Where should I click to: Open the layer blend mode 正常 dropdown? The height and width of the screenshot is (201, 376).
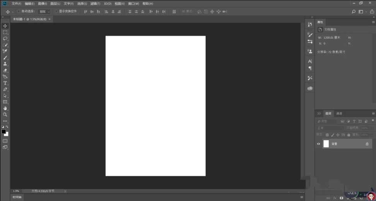pyautogui.click(x=330, y=128)
